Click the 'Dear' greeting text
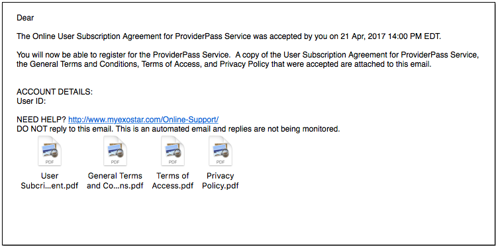 click(x=25, y=18)
